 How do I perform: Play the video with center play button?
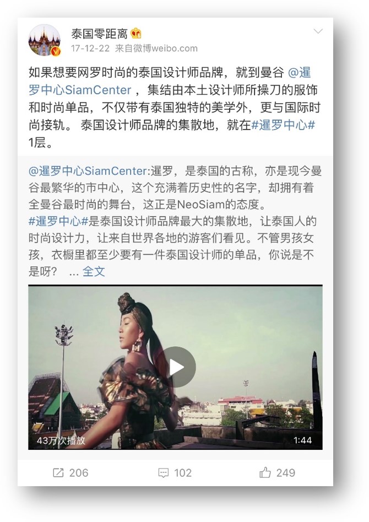176,367
